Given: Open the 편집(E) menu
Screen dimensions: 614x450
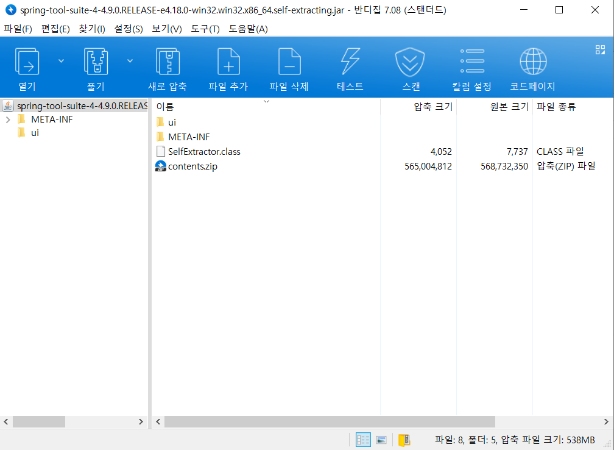Looking at the screenshot, I should point(55,29).
